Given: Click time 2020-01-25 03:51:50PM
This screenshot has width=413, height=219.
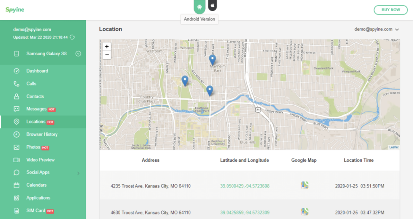Looking at the screenshot, I should (359, 186).
